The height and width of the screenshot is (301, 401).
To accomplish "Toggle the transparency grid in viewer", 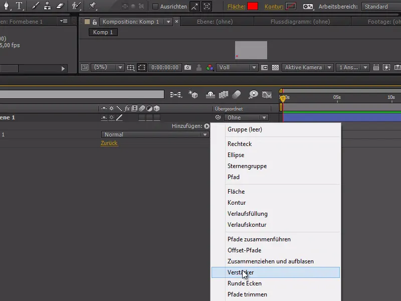I will (x=275, y=67).
